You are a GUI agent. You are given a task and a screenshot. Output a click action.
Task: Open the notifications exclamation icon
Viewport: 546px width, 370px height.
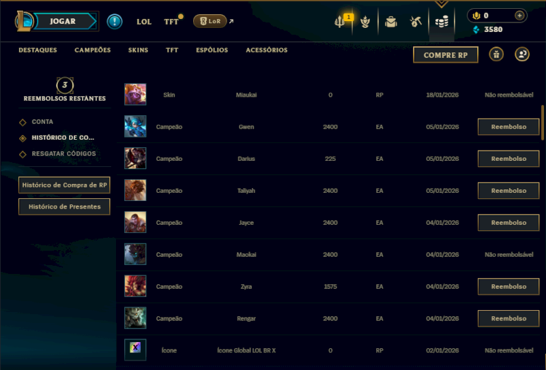[x=114, y=22]
